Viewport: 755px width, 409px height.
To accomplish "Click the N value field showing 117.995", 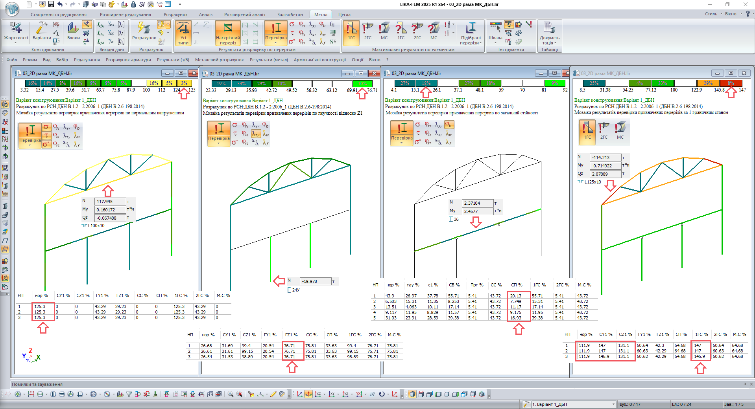I will coord(110,202).
